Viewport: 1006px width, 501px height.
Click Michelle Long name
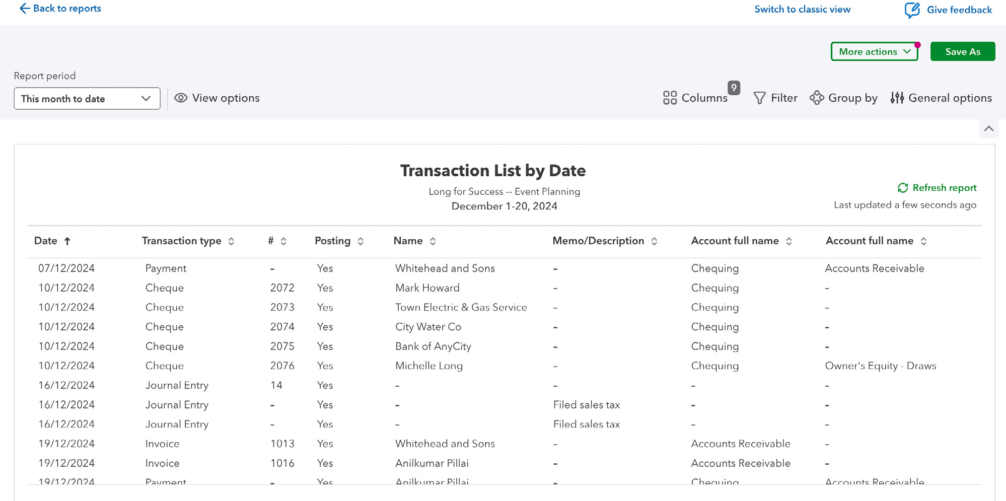click(429, 366)
